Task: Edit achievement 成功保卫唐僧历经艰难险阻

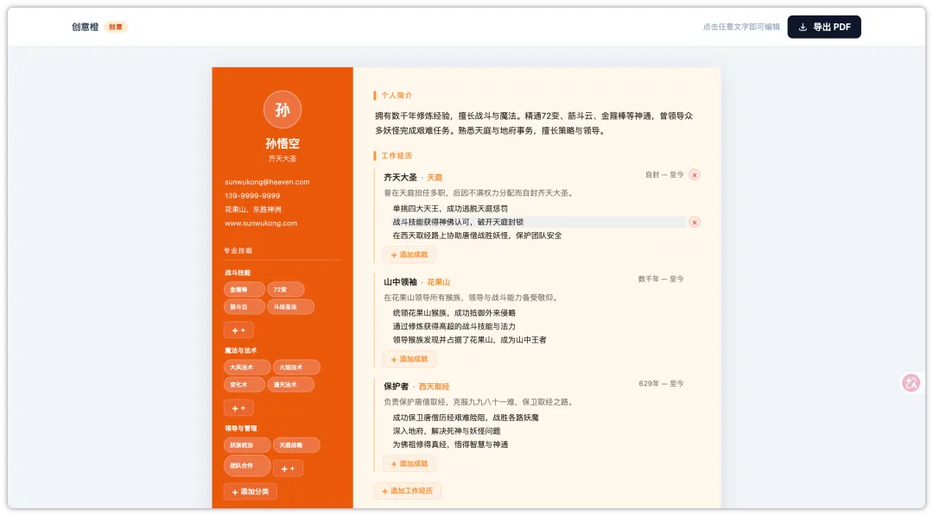Action: [x=466, y=418]
